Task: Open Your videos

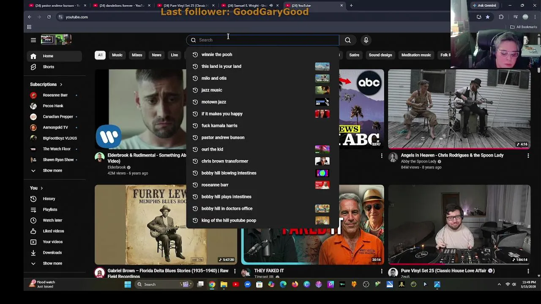Action: tap(54, 242)
